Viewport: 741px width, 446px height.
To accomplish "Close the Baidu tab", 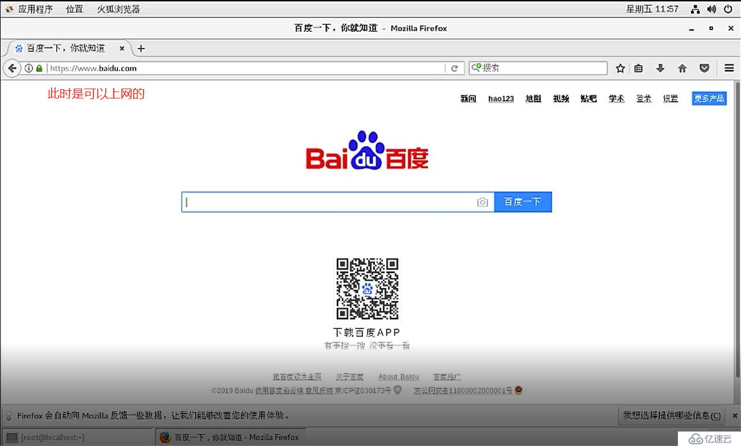I will [122, 48].
